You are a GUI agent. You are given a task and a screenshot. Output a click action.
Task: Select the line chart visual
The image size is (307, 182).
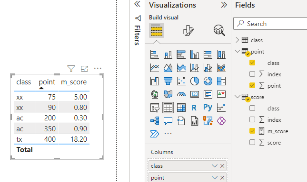point(155,68)
